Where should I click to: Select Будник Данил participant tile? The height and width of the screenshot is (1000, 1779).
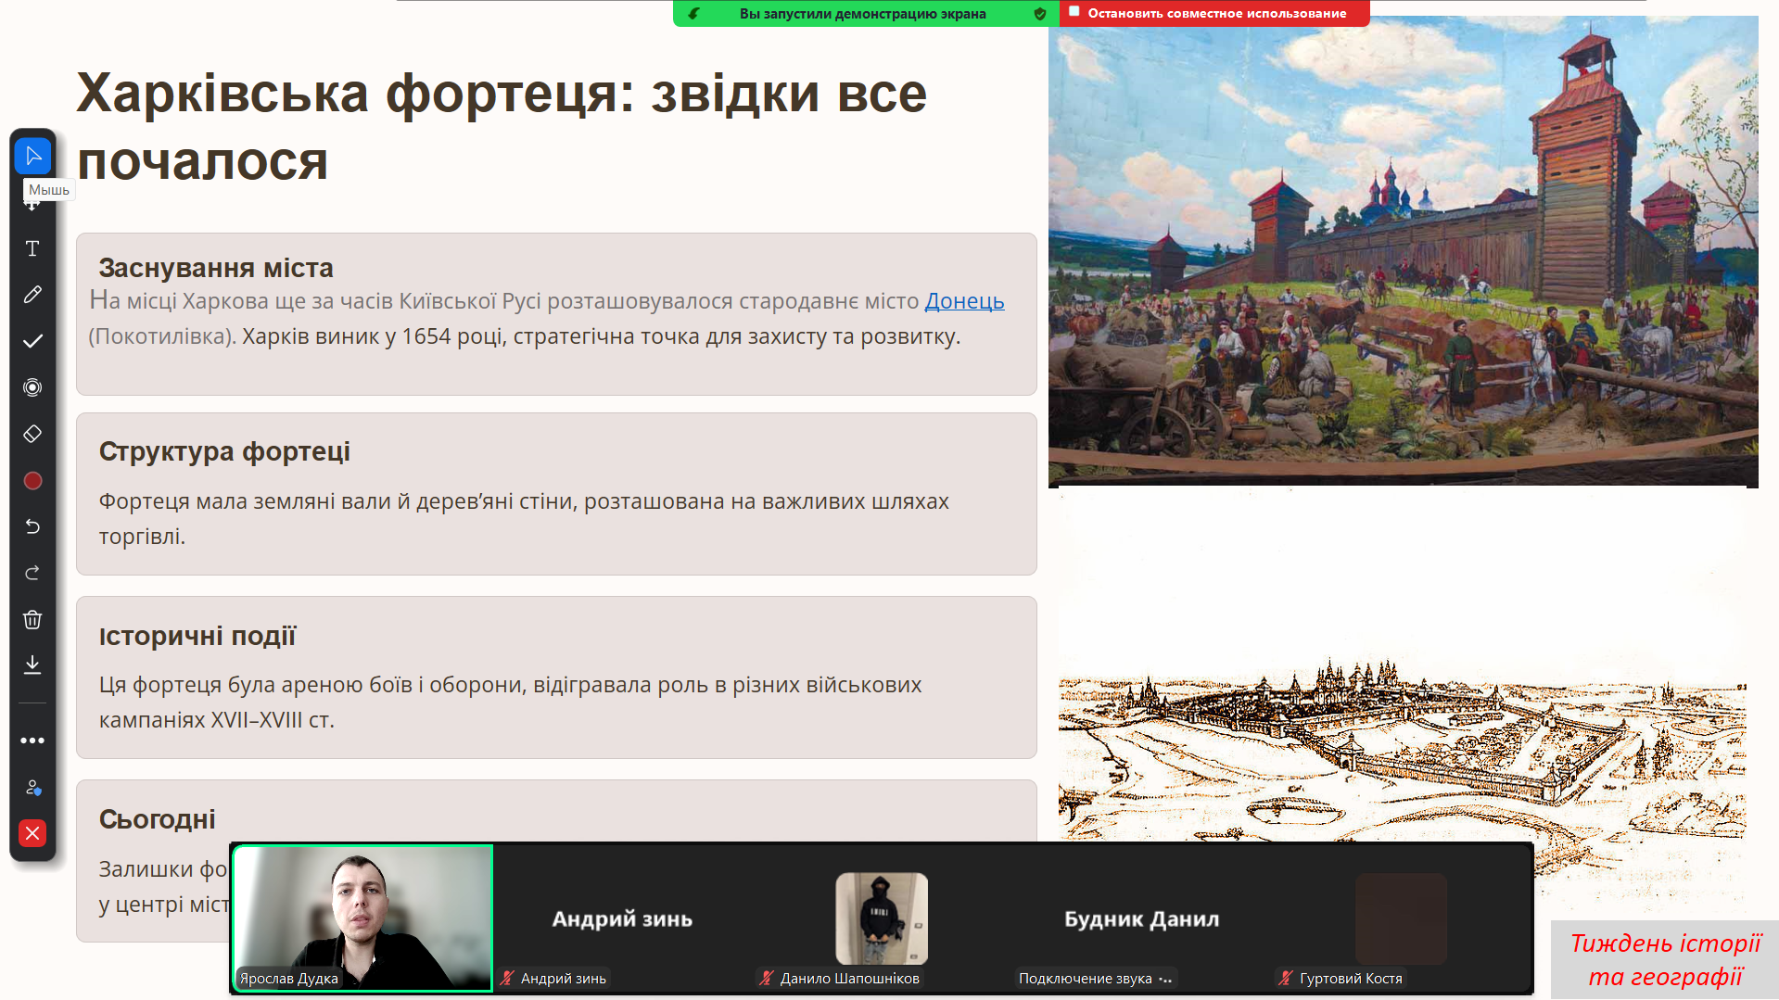click(x=1141, y=918)
